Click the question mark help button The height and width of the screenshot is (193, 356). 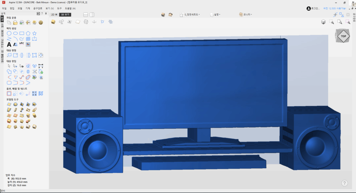click(x=344, y=183)
